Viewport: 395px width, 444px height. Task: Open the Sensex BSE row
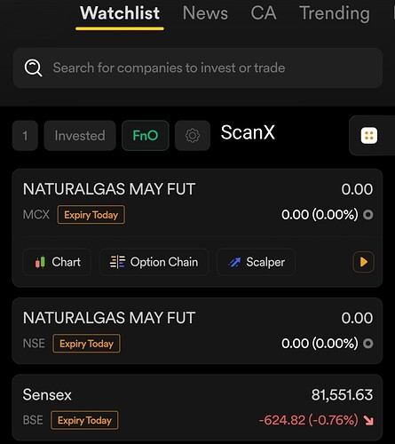(x=197, y=408)
